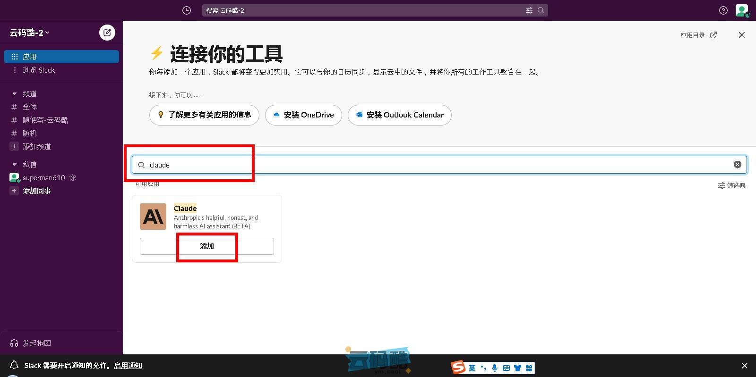Open 浏览 Slack menu item

39,70
